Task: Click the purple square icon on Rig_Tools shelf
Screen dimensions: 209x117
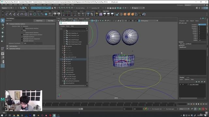Action: click(101, 14)
